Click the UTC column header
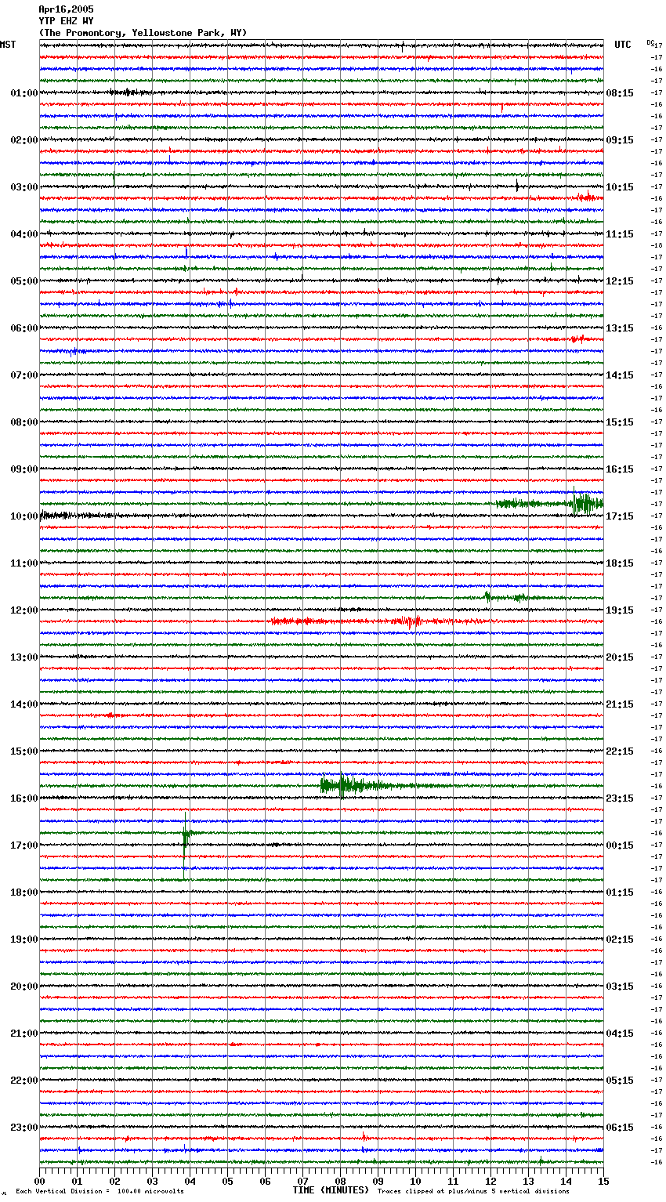 (x=623, y=45)
